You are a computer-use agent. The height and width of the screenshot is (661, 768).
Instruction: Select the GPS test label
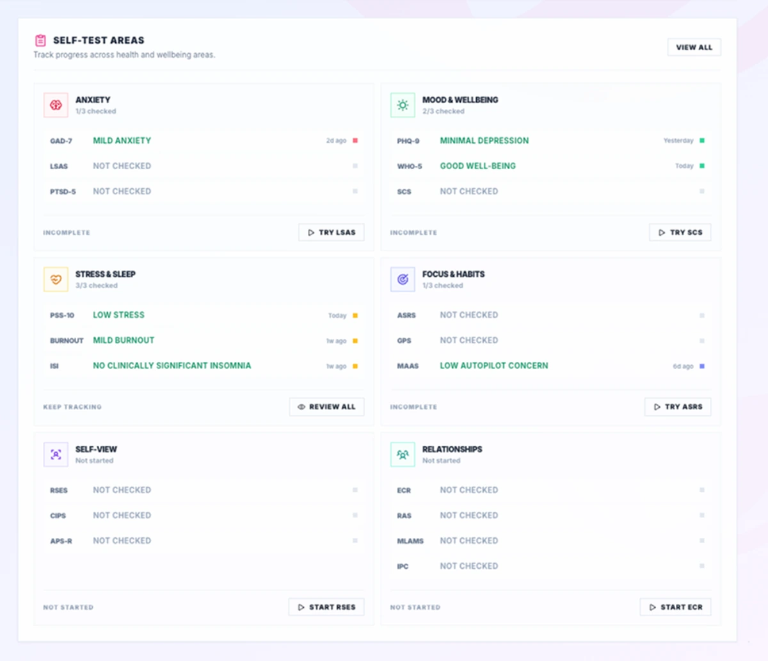pyautogui.click(x=404, y=341)
